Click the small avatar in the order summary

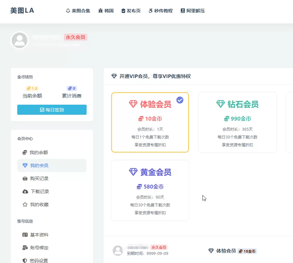[x=118, y=251]
